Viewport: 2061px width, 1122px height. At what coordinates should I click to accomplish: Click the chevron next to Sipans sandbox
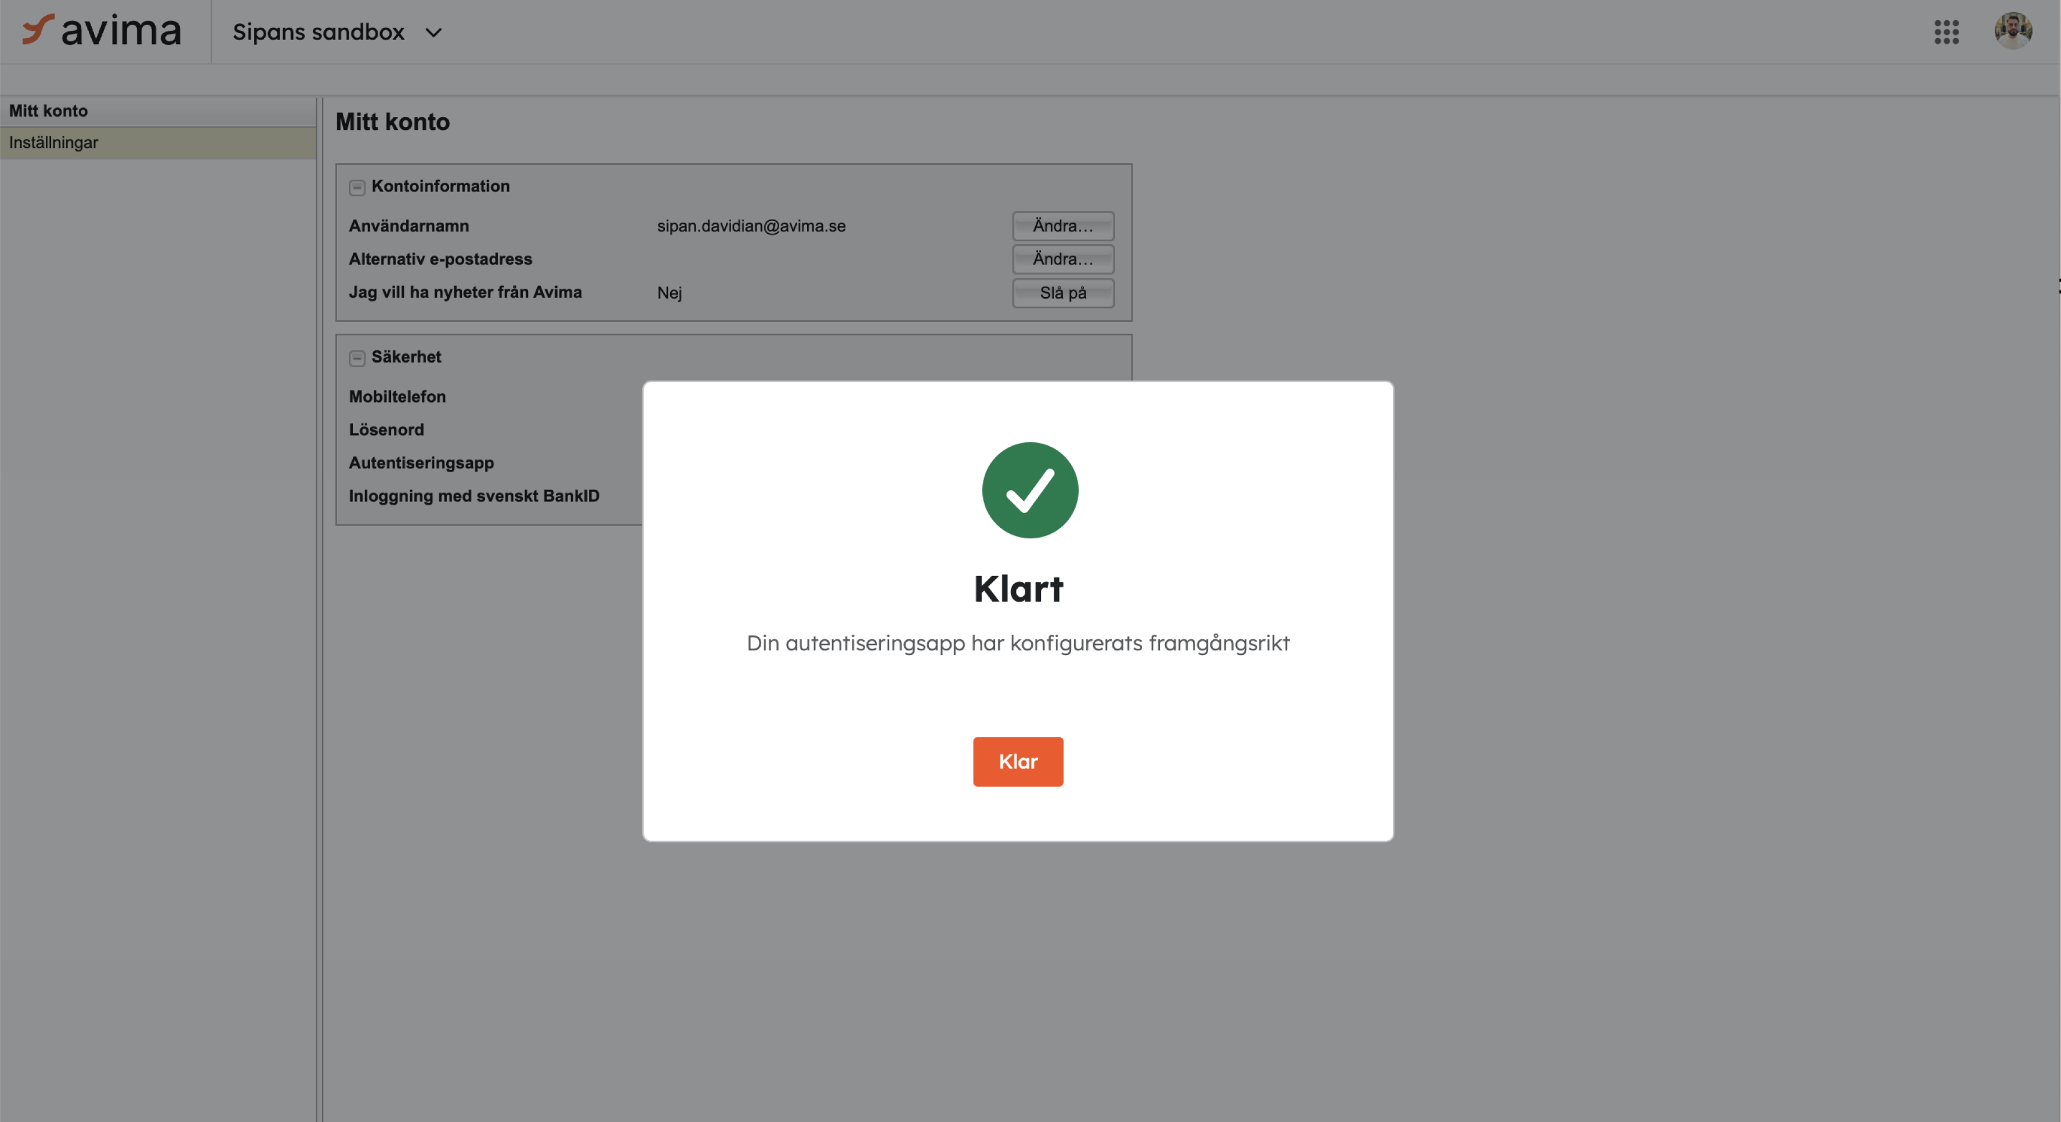pyautogui.click(x=433, y=33)
